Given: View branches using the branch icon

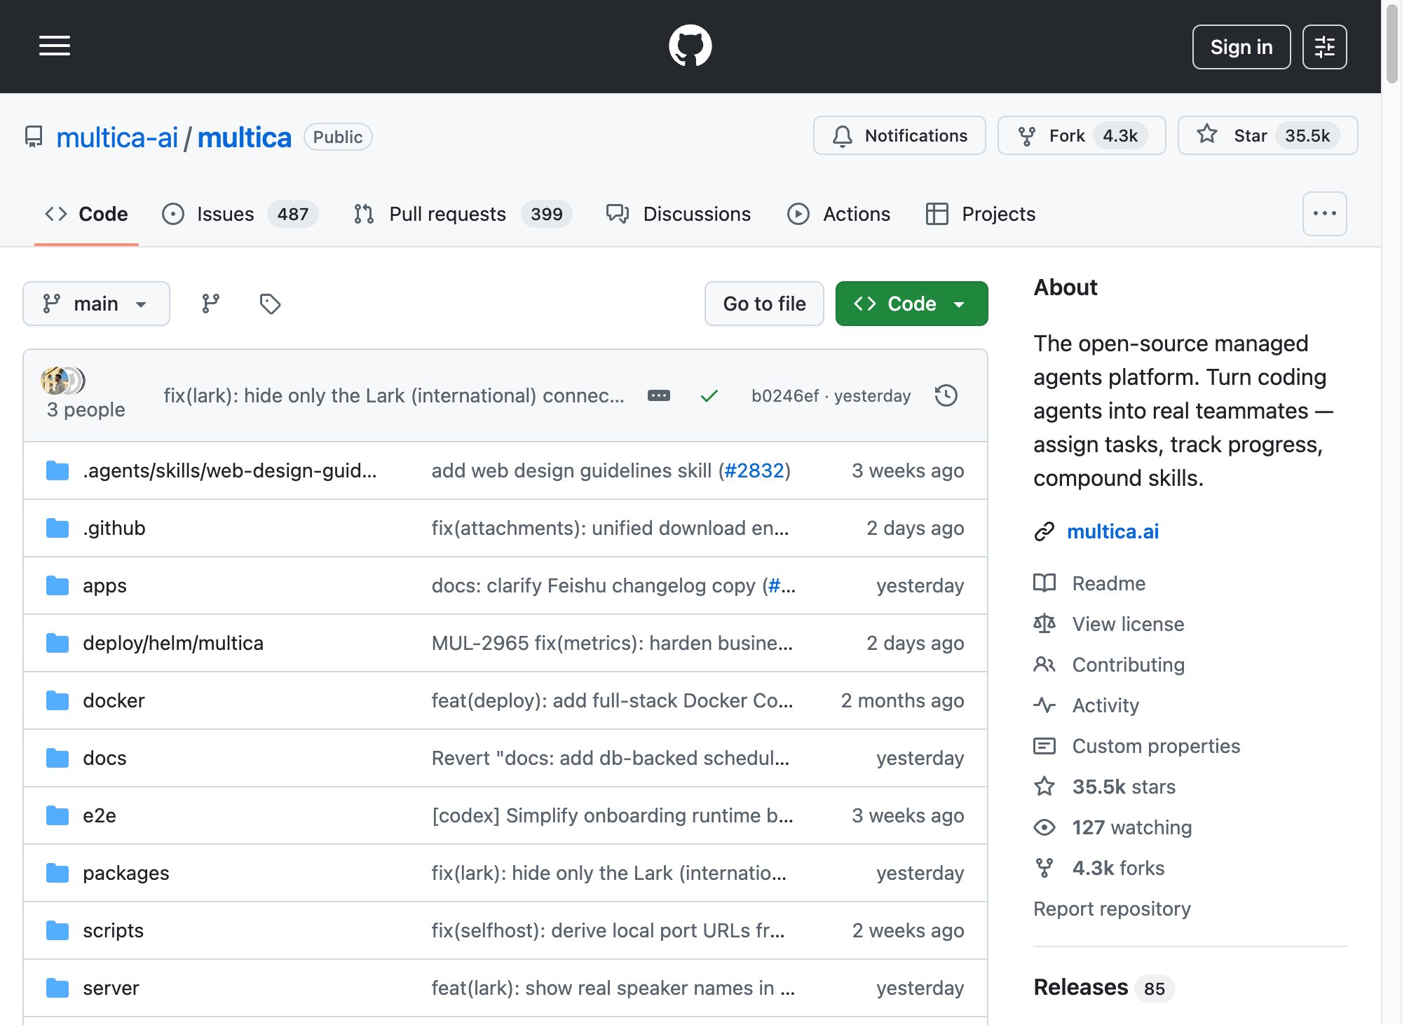Looking at the screenshot, I should click(210, 304).
